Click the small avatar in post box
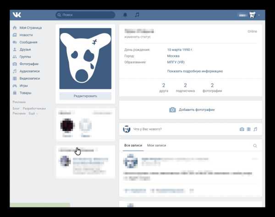 126,129
